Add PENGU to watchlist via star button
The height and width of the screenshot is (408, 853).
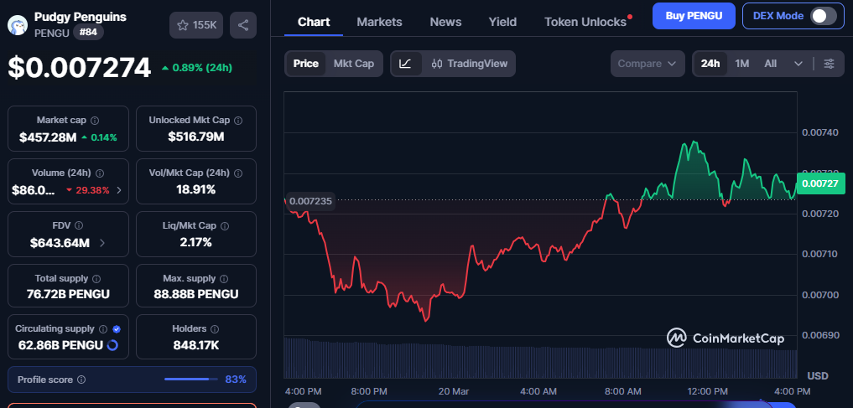[x=196, y=25]
